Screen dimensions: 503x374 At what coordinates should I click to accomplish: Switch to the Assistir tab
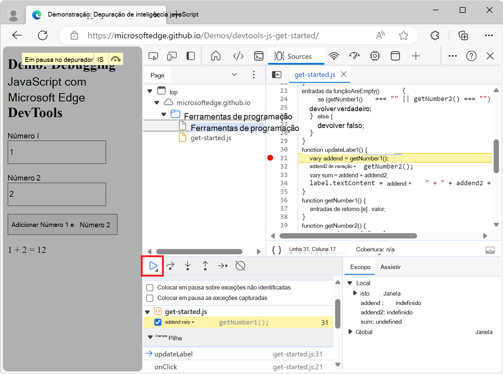pyautogui.click(x=390, y=267)
